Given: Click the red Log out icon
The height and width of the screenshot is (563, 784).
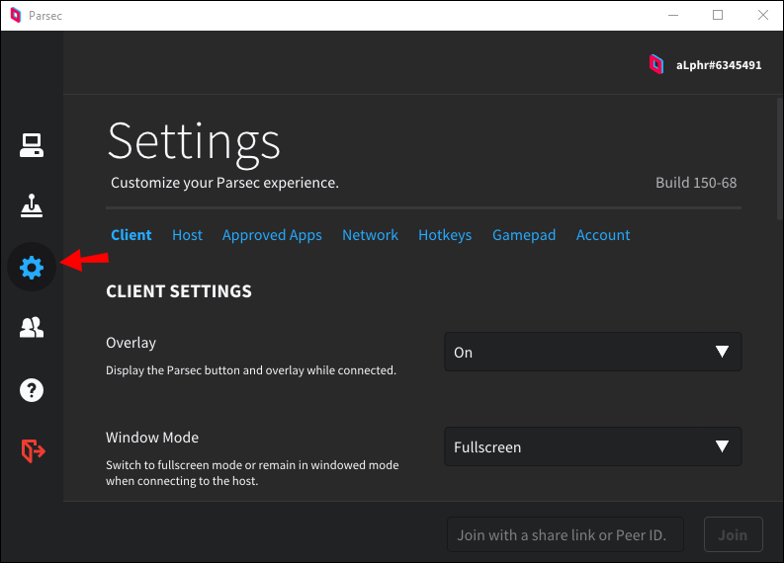Looking at the screenshot, I should (x=32, y=451).
